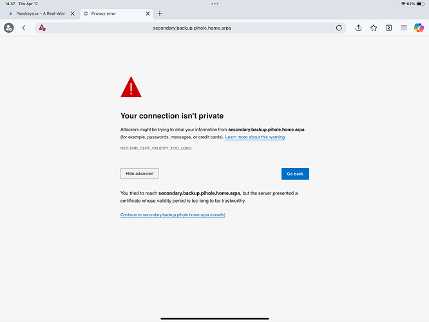Screen dimensions: 429x322
Task: Open the profile avatar icon
Action: [9, 28]
